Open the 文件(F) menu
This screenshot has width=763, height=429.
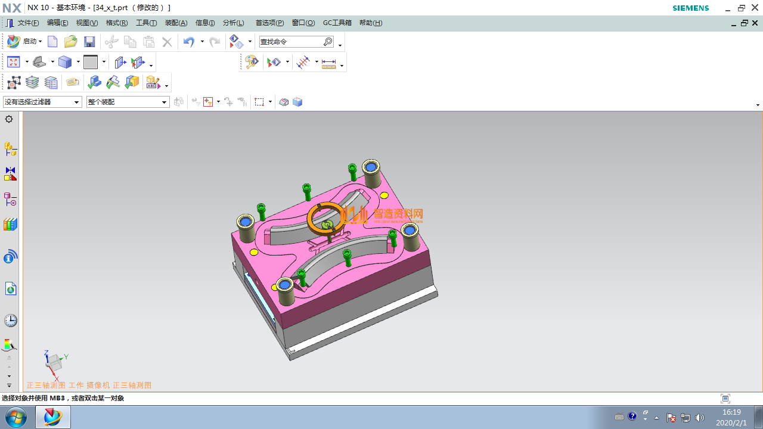pos(28,23)
